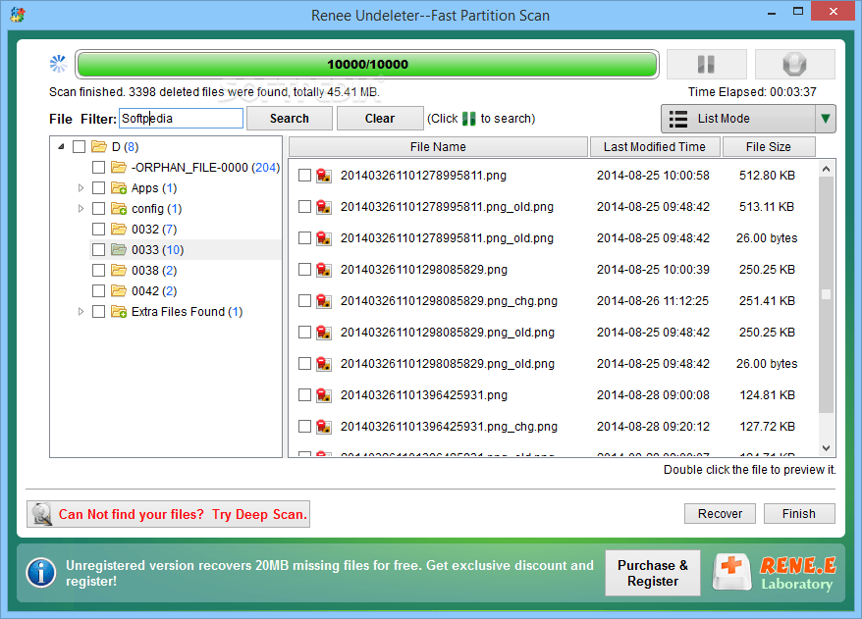Click the blue info icon in bottom banner
The height and width of the screenshot is (619, 862).
pyautogui.click(x=40, y=573)
